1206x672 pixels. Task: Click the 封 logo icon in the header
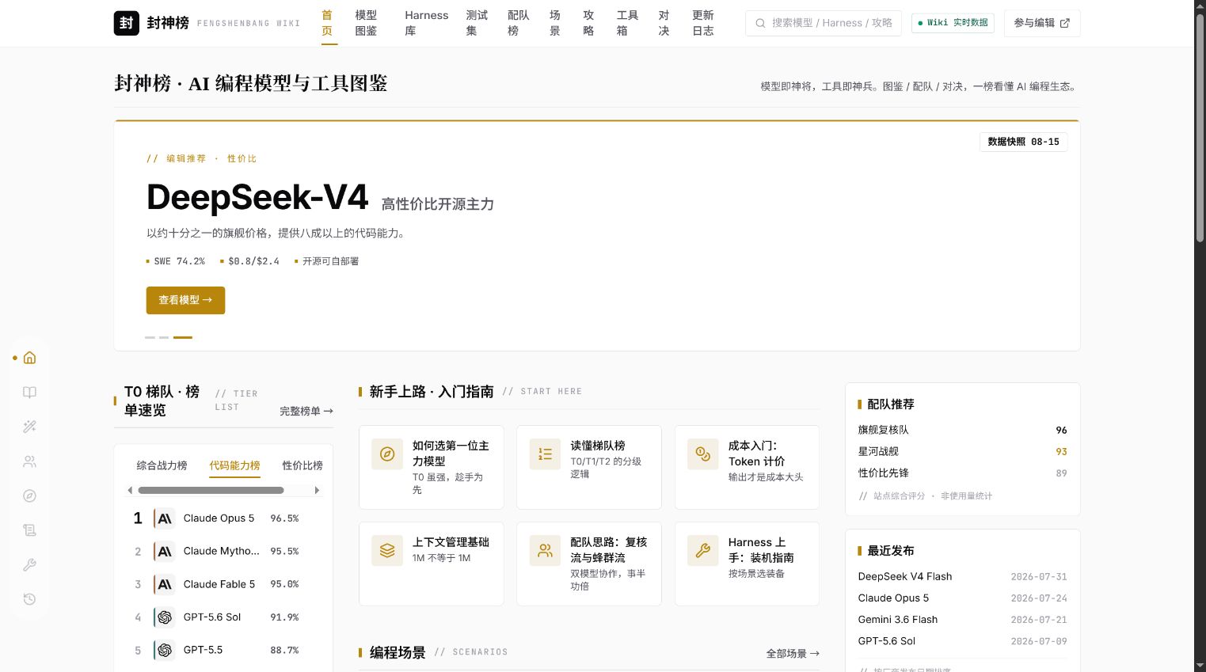127,23
